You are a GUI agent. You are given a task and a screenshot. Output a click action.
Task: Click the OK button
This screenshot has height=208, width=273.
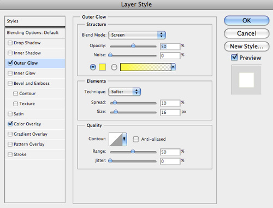tap(247, 20)
